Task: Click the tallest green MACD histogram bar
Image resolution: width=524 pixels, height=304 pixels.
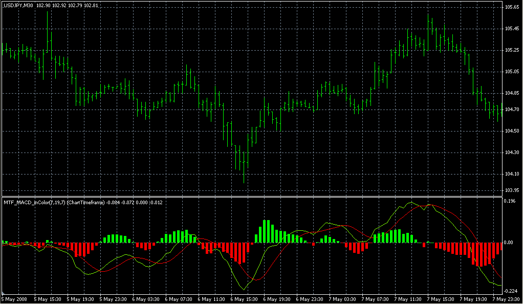Action: 266,231
